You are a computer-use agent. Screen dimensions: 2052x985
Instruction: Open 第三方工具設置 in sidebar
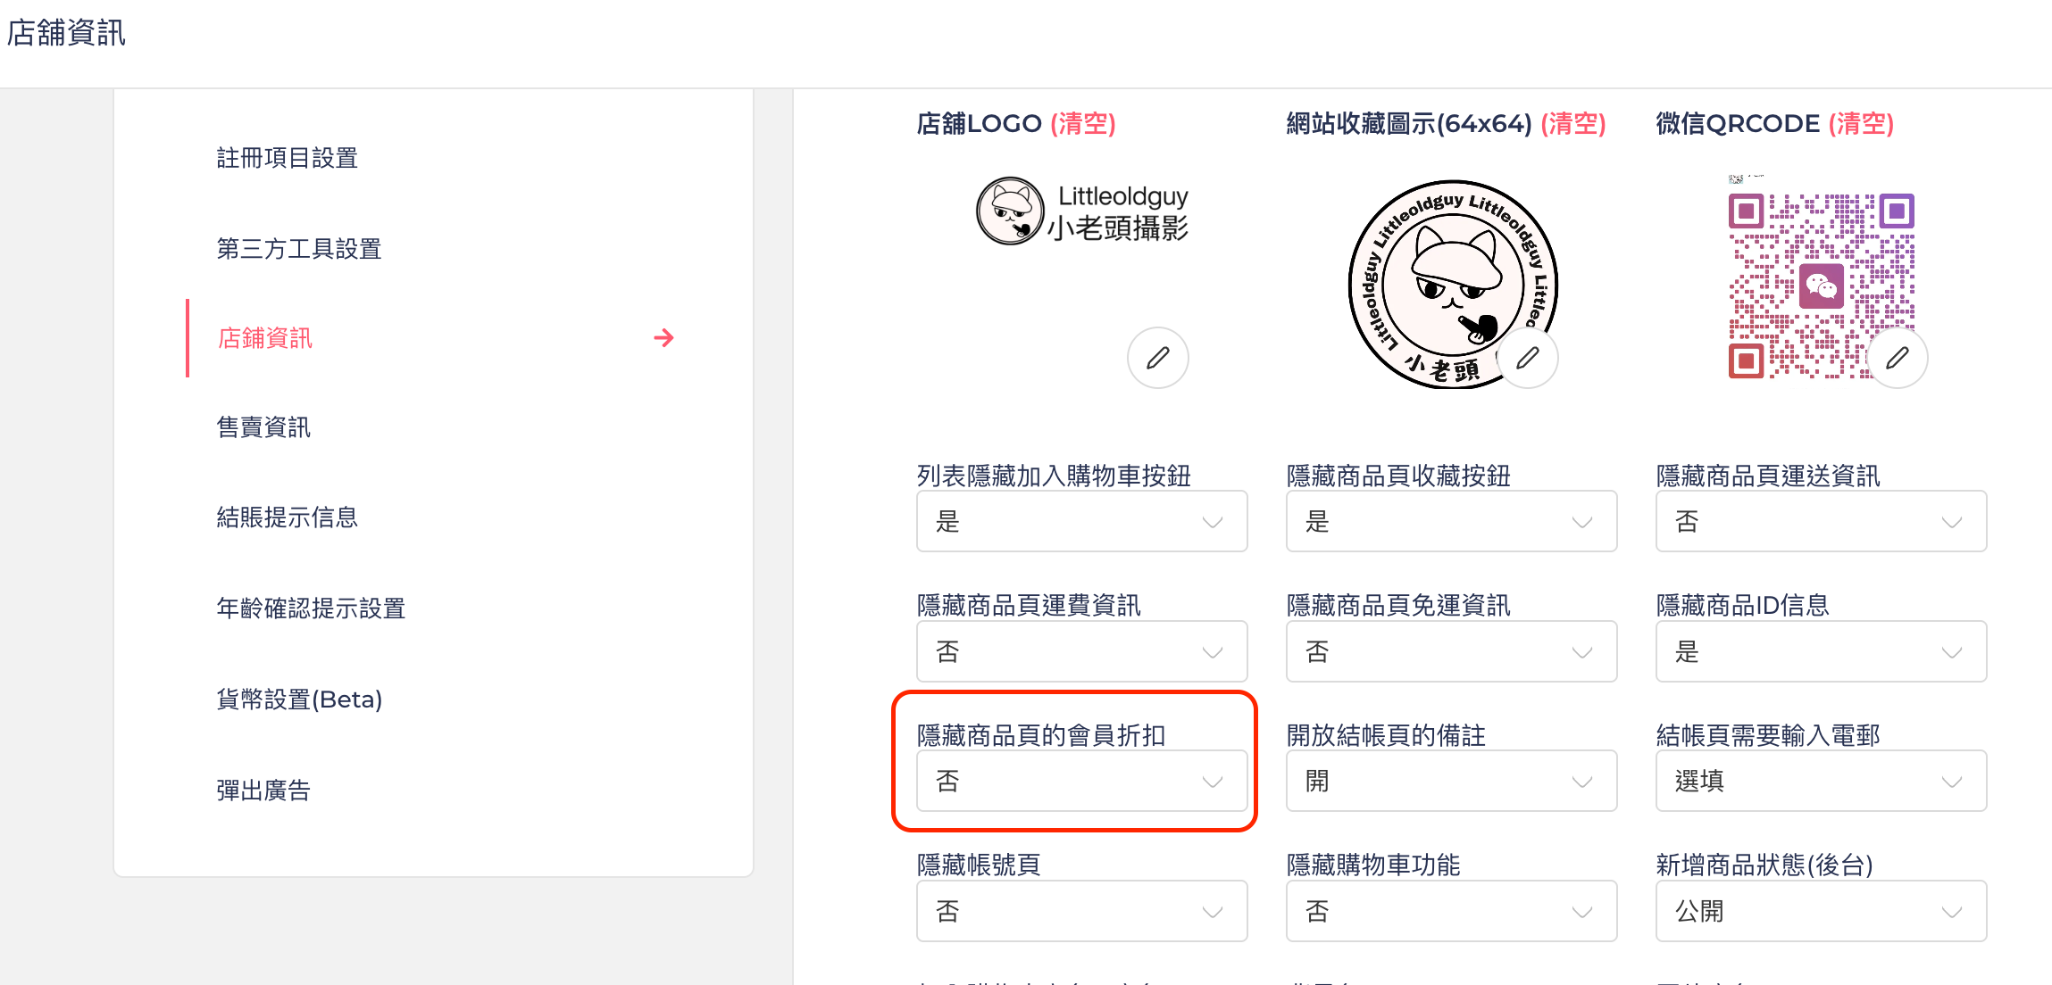299,249
